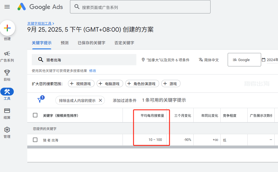The width and height of the screenshot is (278, 172).
Task: Switch to 已保存的关键字 tab
Action: [91, 43]
